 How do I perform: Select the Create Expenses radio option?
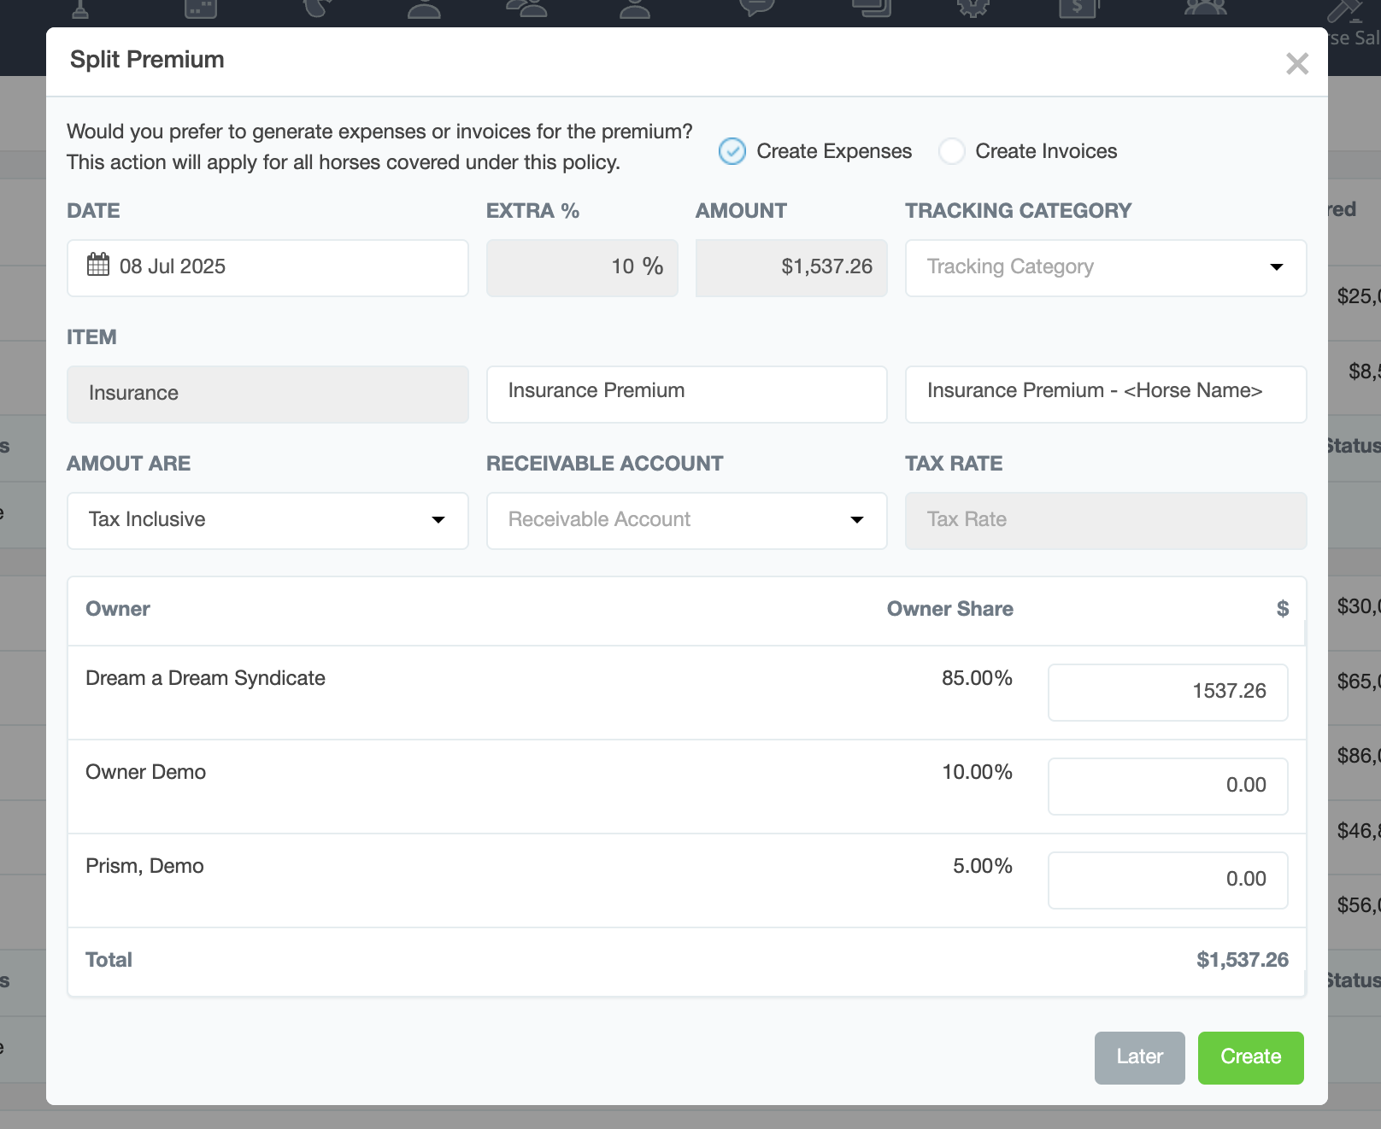point(732,151)
